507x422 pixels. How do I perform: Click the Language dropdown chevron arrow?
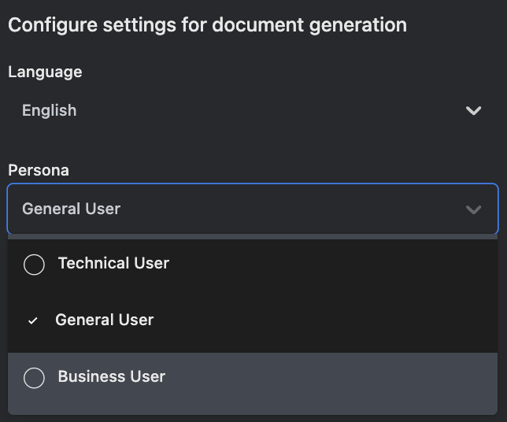(473, 111)
